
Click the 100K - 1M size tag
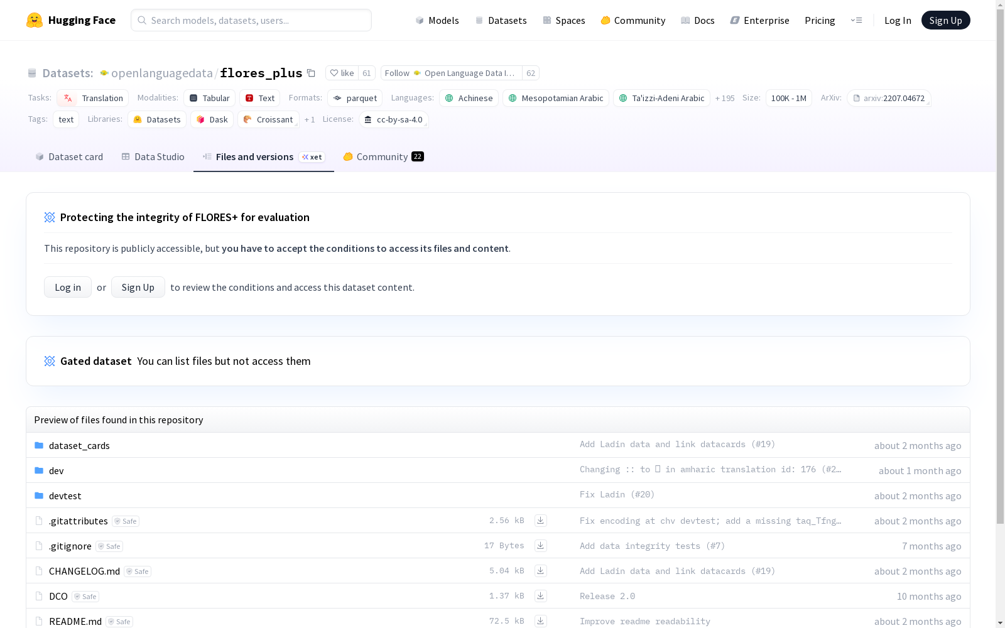click(789, 98)
